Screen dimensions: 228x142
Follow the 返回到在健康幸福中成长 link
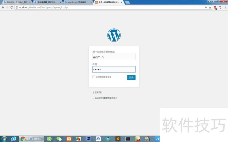coord(105,98)
